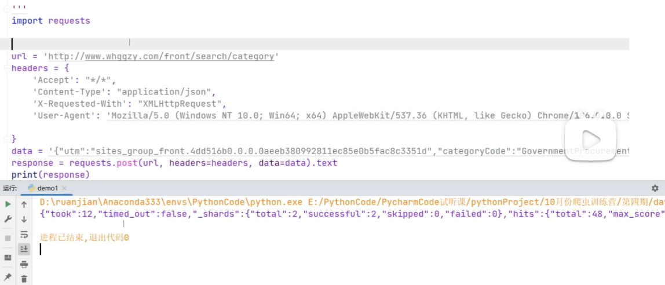Toggle scroll to end of output

coord(24,249)
